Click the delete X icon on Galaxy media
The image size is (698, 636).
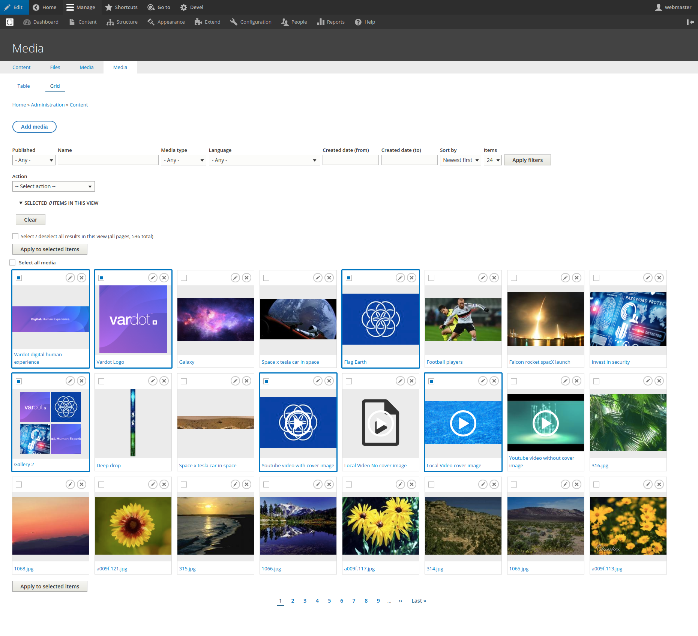pyautogui.click(x=246, y=277)
